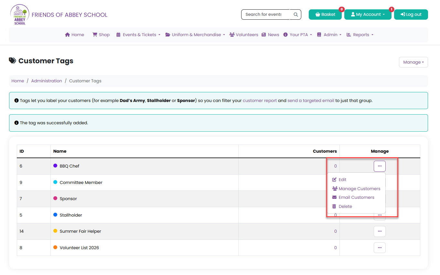Click the tag icon beside Customer Tags heading

click(12, 61)
